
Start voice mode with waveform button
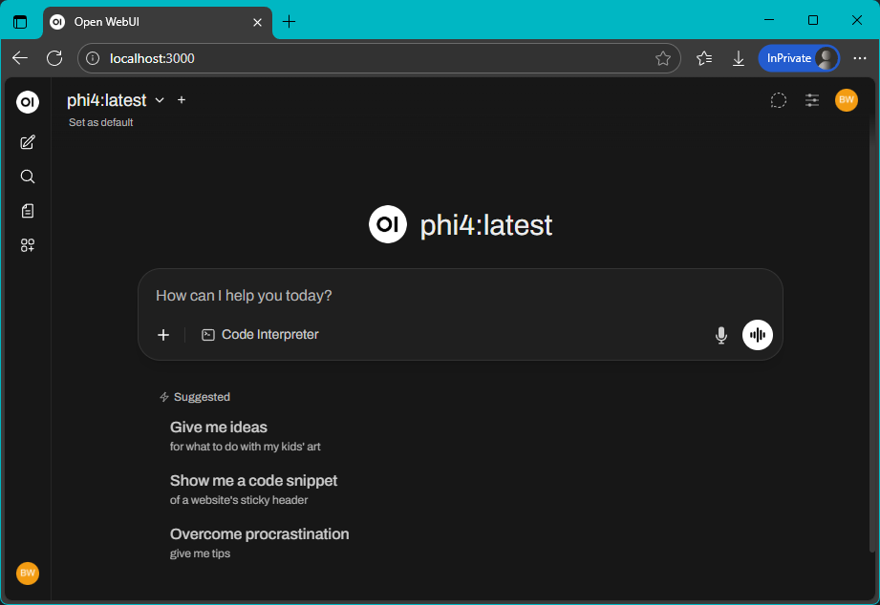(757, 335)
